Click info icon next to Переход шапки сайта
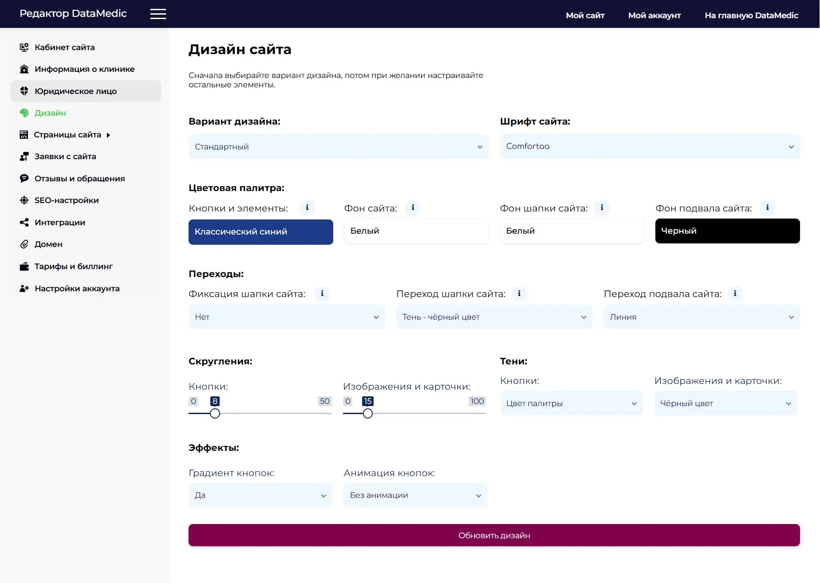Screen dimensions: 820x583 coord(519,293)
